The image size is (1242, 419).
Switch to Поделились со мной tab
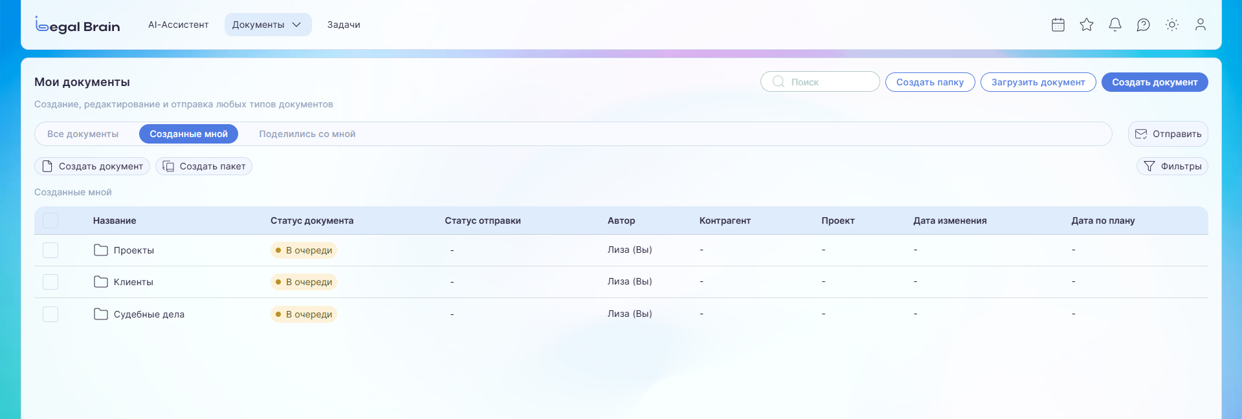pos(307,134)
